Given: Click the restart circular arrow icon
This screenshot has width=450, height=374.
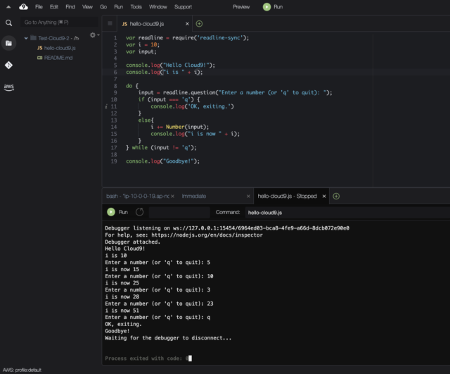Looking at the screenshot, I should pos(139,212).
